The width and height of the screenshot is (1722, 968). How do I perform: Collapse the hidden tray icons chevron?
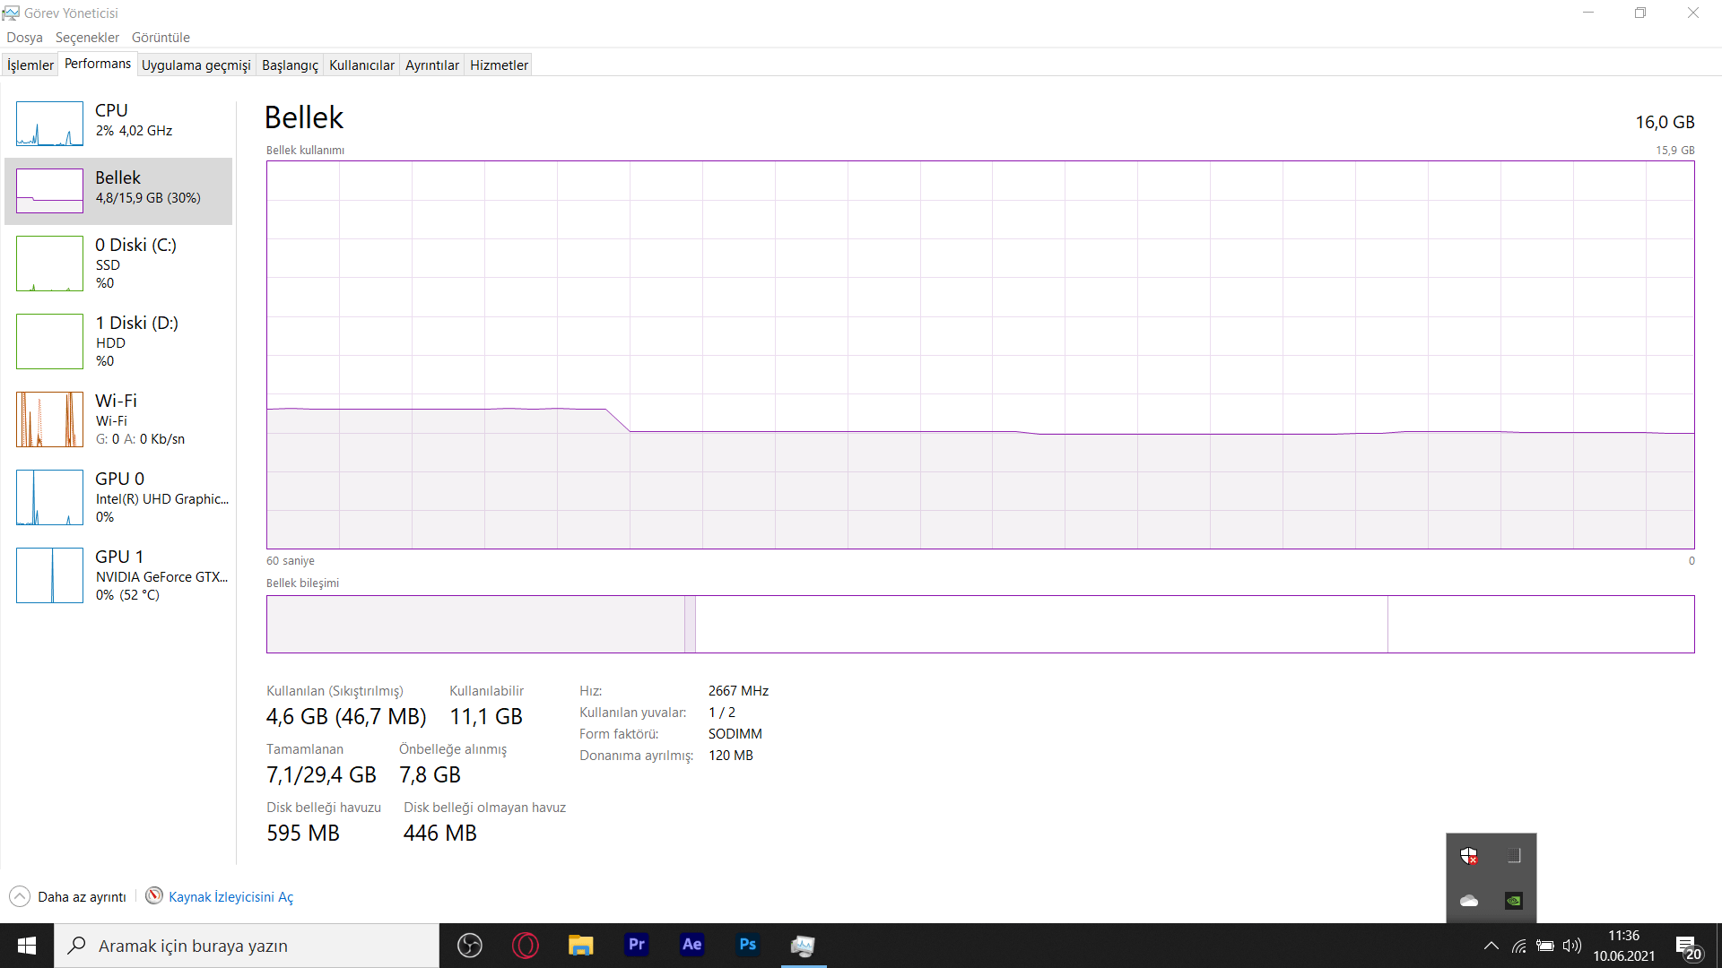click(1492, 946)
